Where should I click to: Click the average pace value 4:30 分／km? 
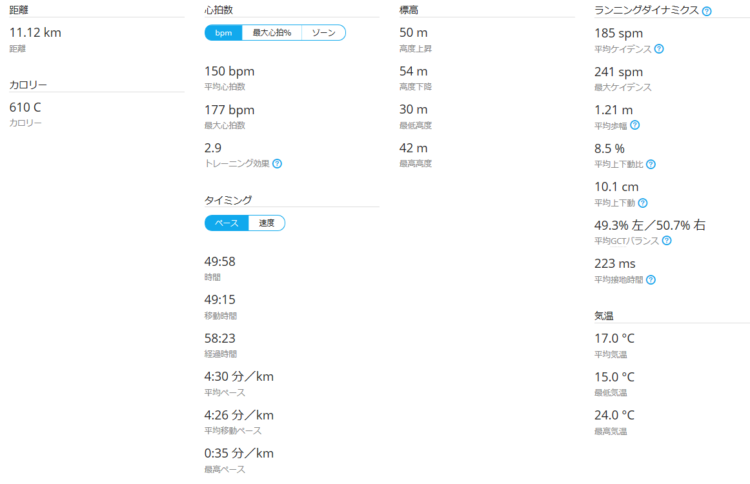point(239,376)
